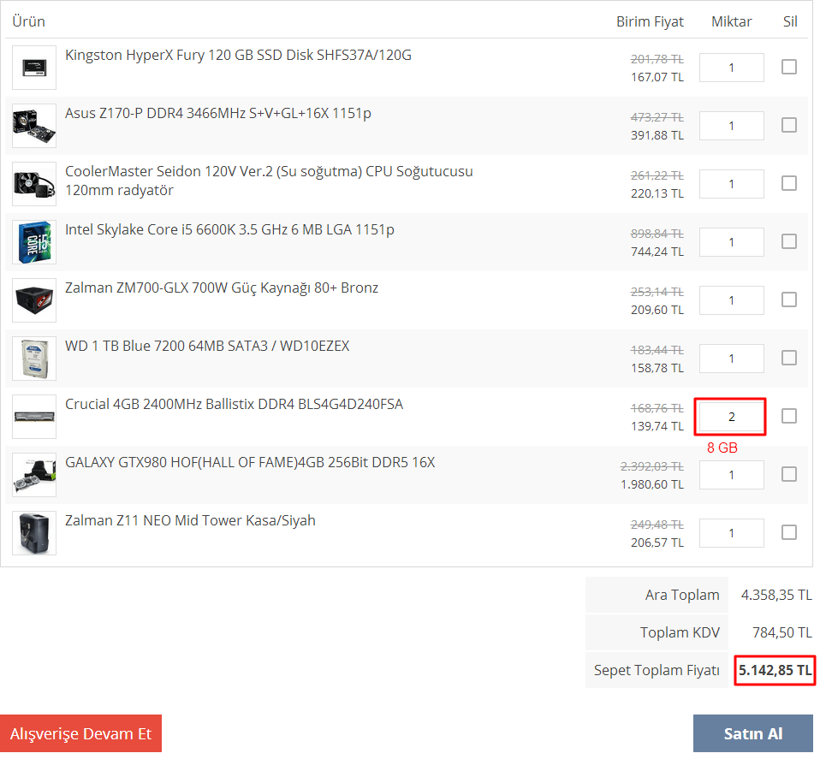
Task: Click quantity field for Kingston HyperX Fury SSD
Action: (x=732, y=68)
